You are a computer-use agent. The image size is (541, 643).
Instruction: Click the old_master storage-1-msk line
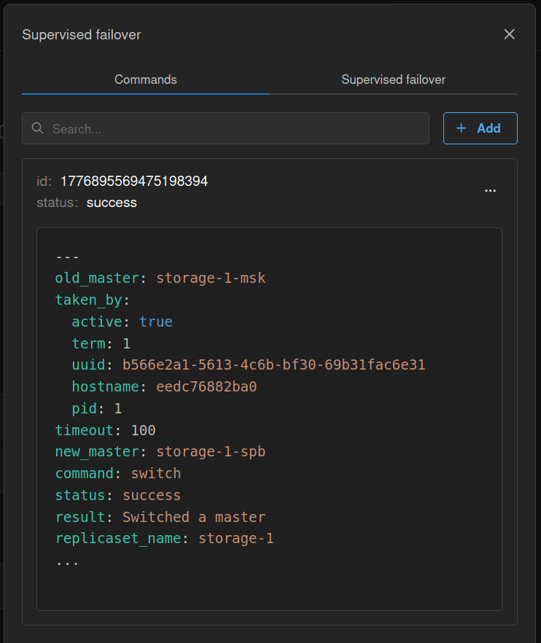[x=160, y=278]
